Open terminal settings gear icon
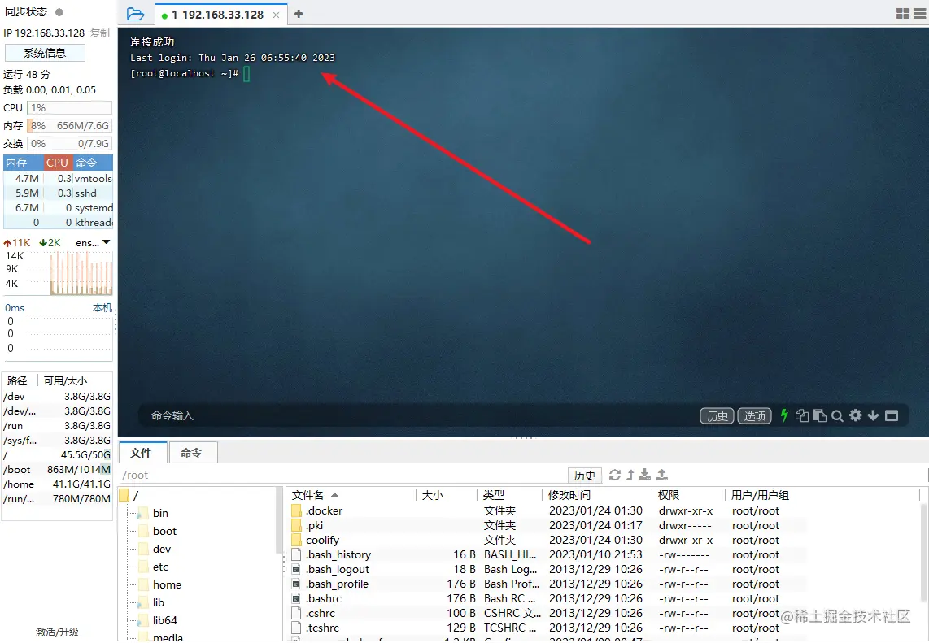 click(855, 415)
